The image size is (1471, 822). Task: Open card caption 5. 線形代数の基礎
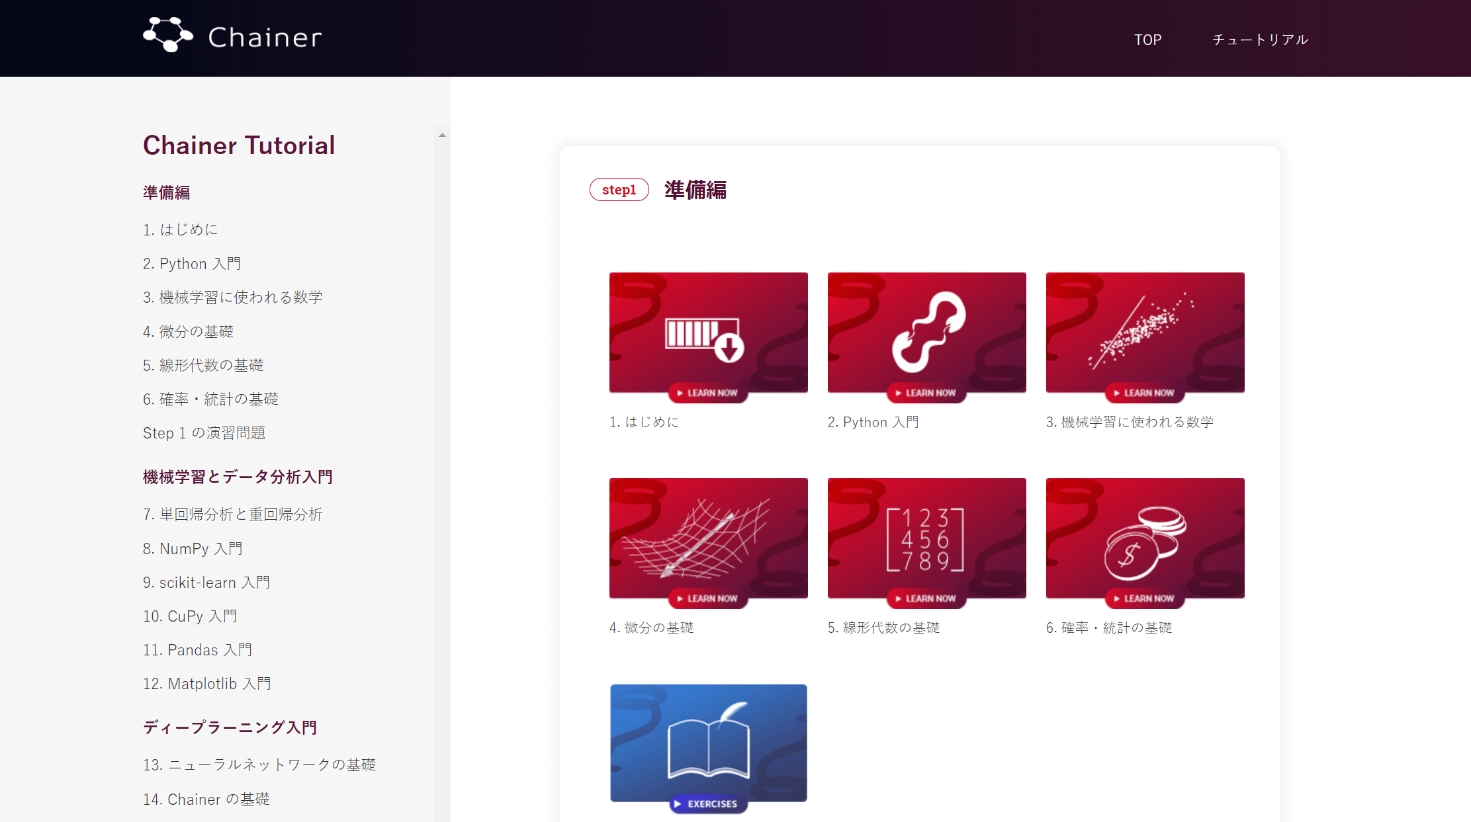(883, 628)
